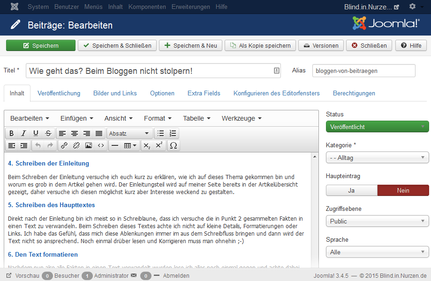Switch to the Berechtigungen tab
Screen dimensions: 431x281
(354, 93)
